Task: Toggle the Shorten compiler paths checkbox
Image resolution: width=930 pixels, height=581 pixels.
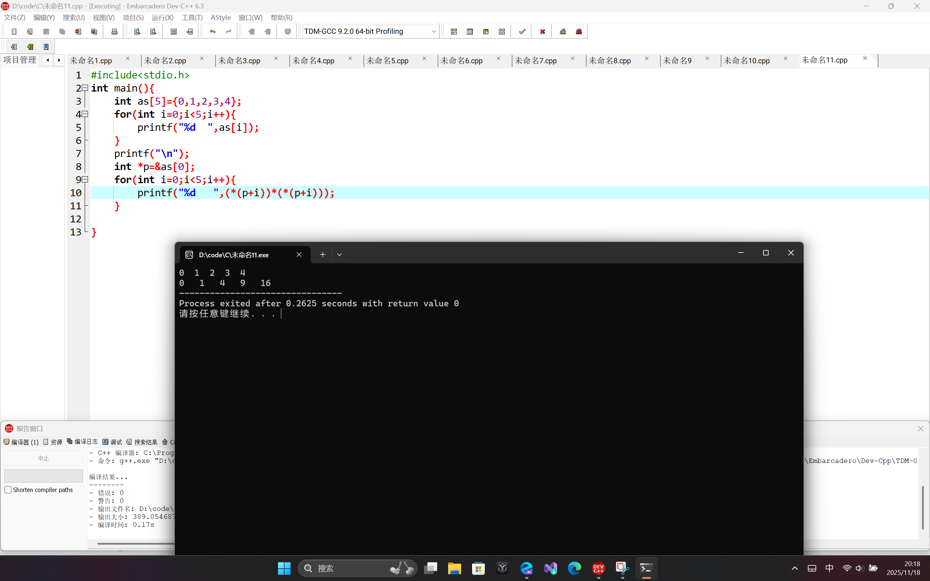Action: click(8, 489)
